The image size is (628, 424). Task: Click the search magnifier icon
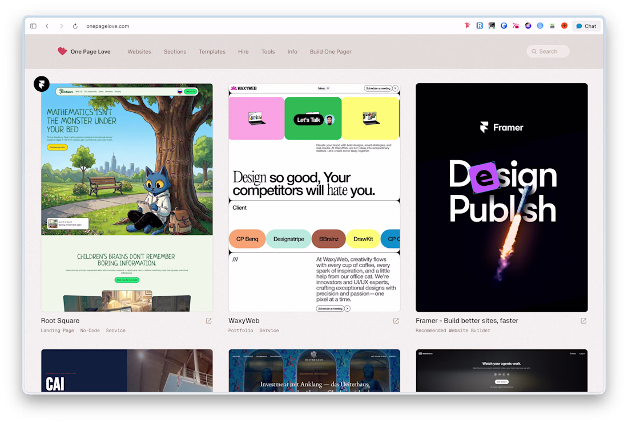click(x=534, y=51)
